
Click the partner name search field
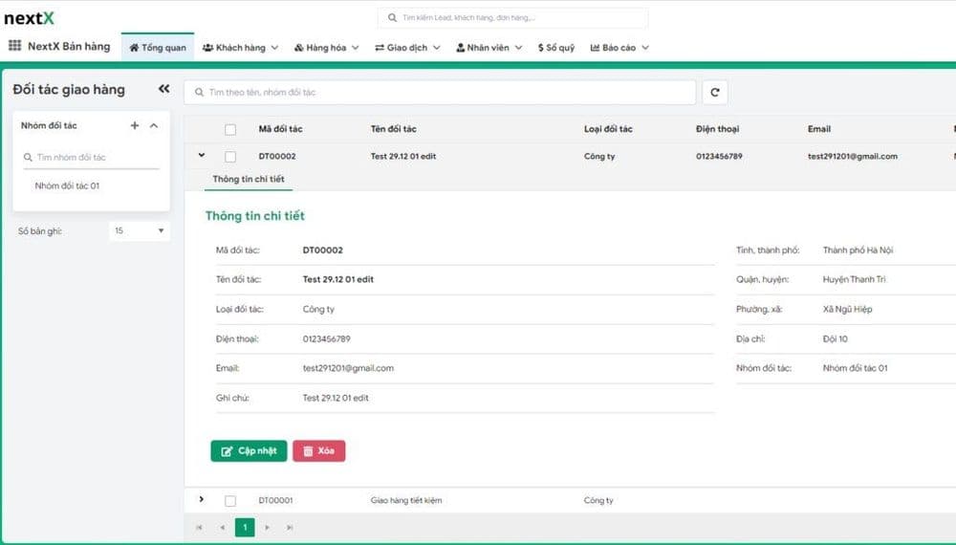[440, 92]
